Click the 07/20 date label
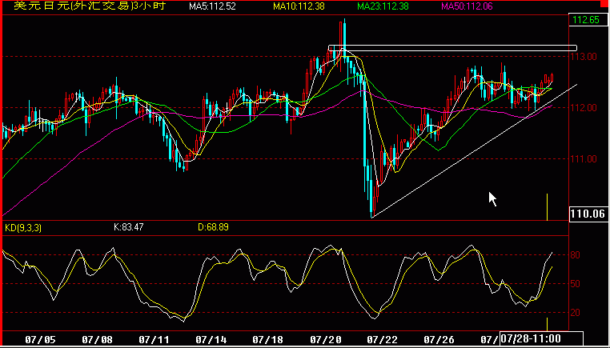This screenshot has height=348, width=610. tap(326, 340)
